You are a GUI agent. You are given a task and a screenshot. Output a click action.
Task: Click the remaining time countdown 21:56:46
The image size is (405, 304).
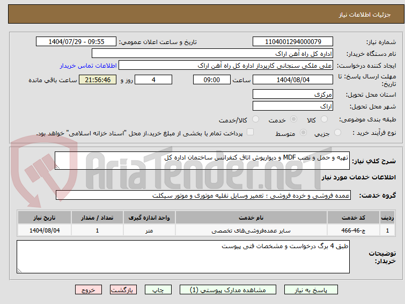(98, 79)
